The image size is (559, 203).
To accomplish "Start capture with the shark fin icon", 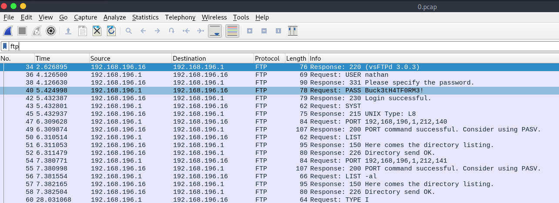I will [8, 31].
